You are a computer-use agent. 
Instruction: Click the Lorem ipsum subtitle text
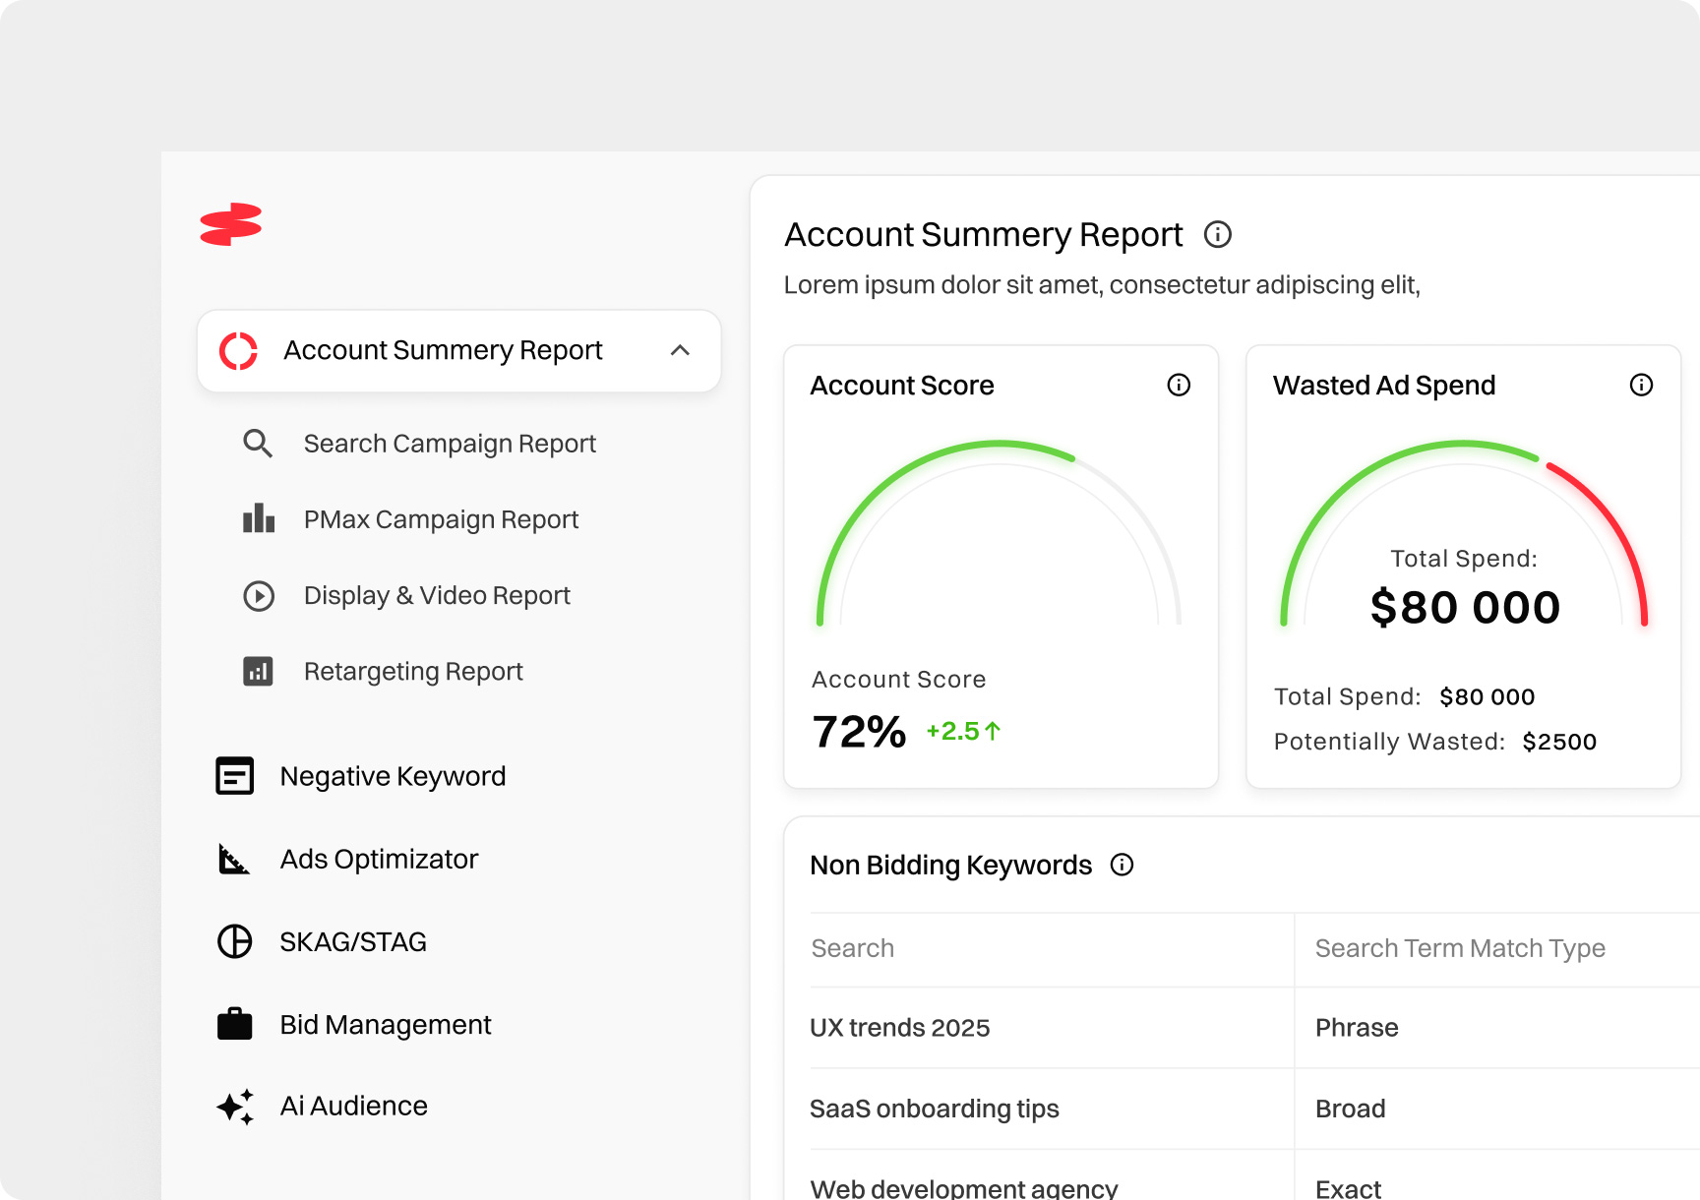(1102, 285)
